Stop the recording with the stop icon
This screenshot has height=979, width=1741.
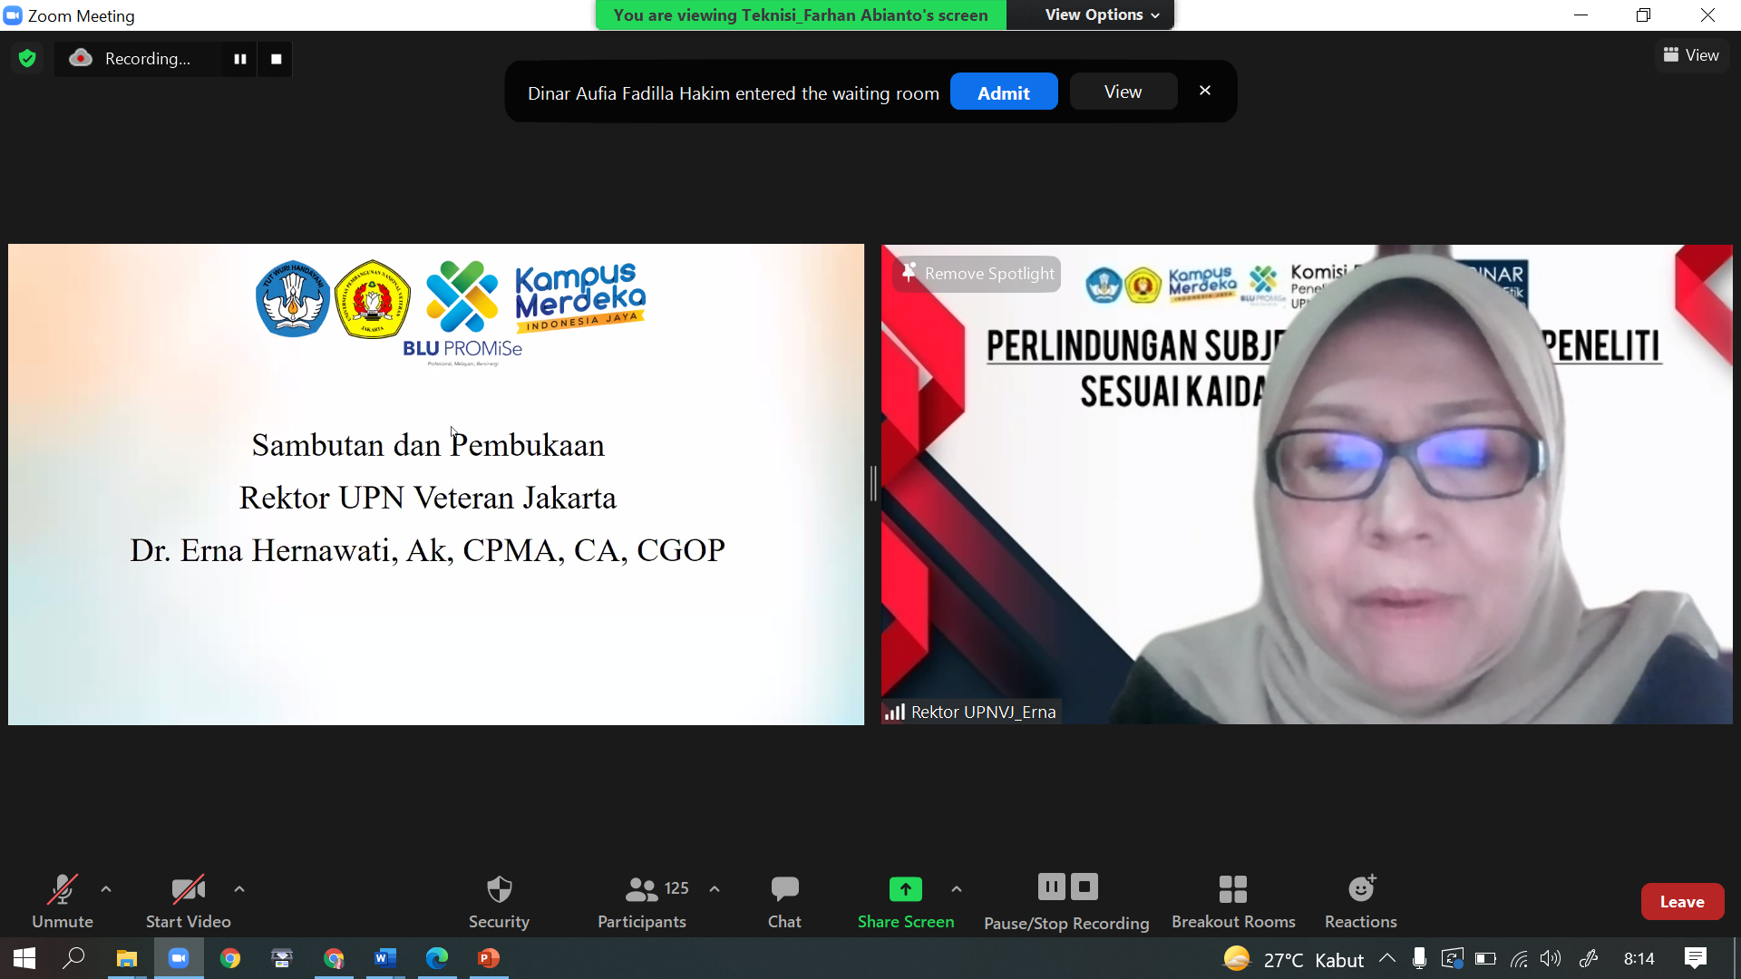point(1084,887)
